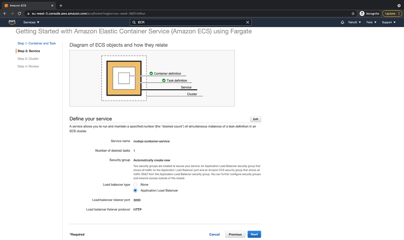Expand the Services menu
Image resolution: width=404 pixels, height=240 pixels.
(31, 22)
